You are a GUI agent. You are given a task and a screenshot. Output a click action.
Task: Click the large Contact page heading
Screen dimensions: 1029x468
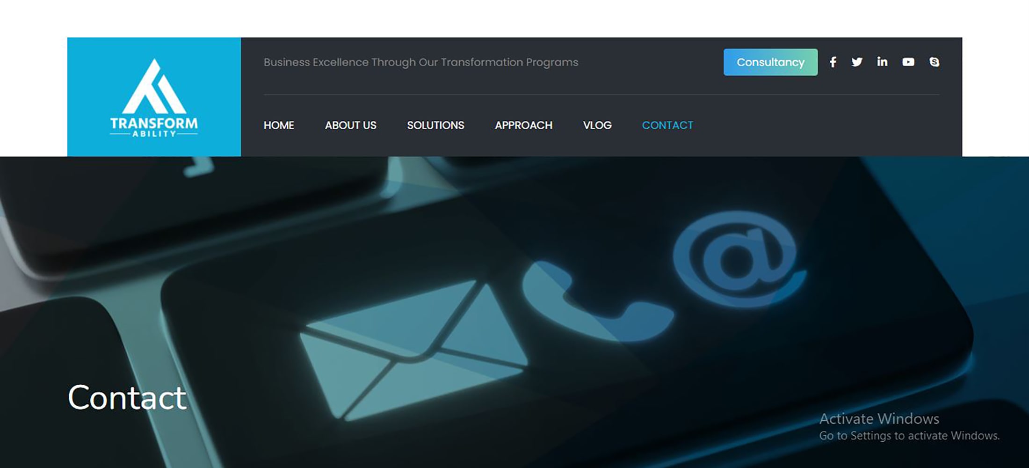[127, 397]
